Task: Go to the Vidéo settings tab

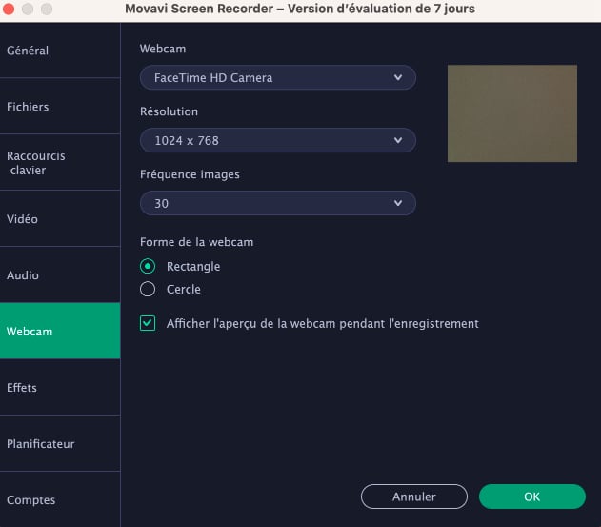Action: click(x=23, y=219)
